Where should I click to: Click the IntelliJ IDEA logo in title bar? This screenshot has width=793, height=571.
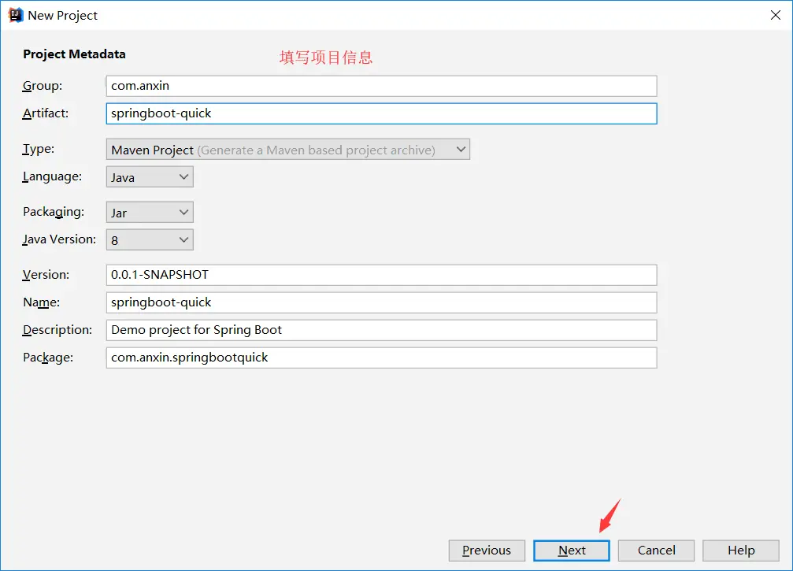click(x=16, y=15)
